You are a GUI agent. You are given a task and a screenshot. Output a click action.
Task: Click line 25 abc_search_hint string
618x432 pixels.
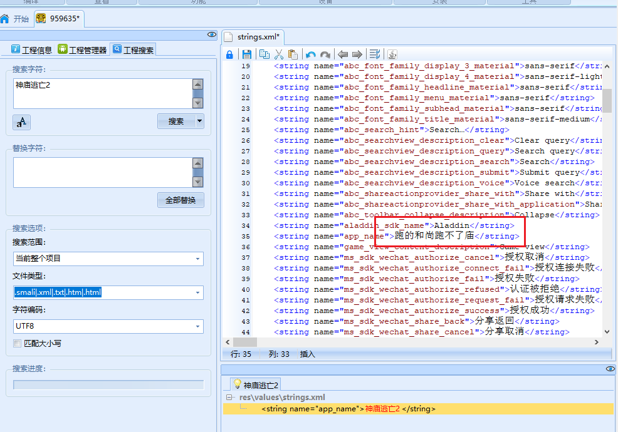391,130
